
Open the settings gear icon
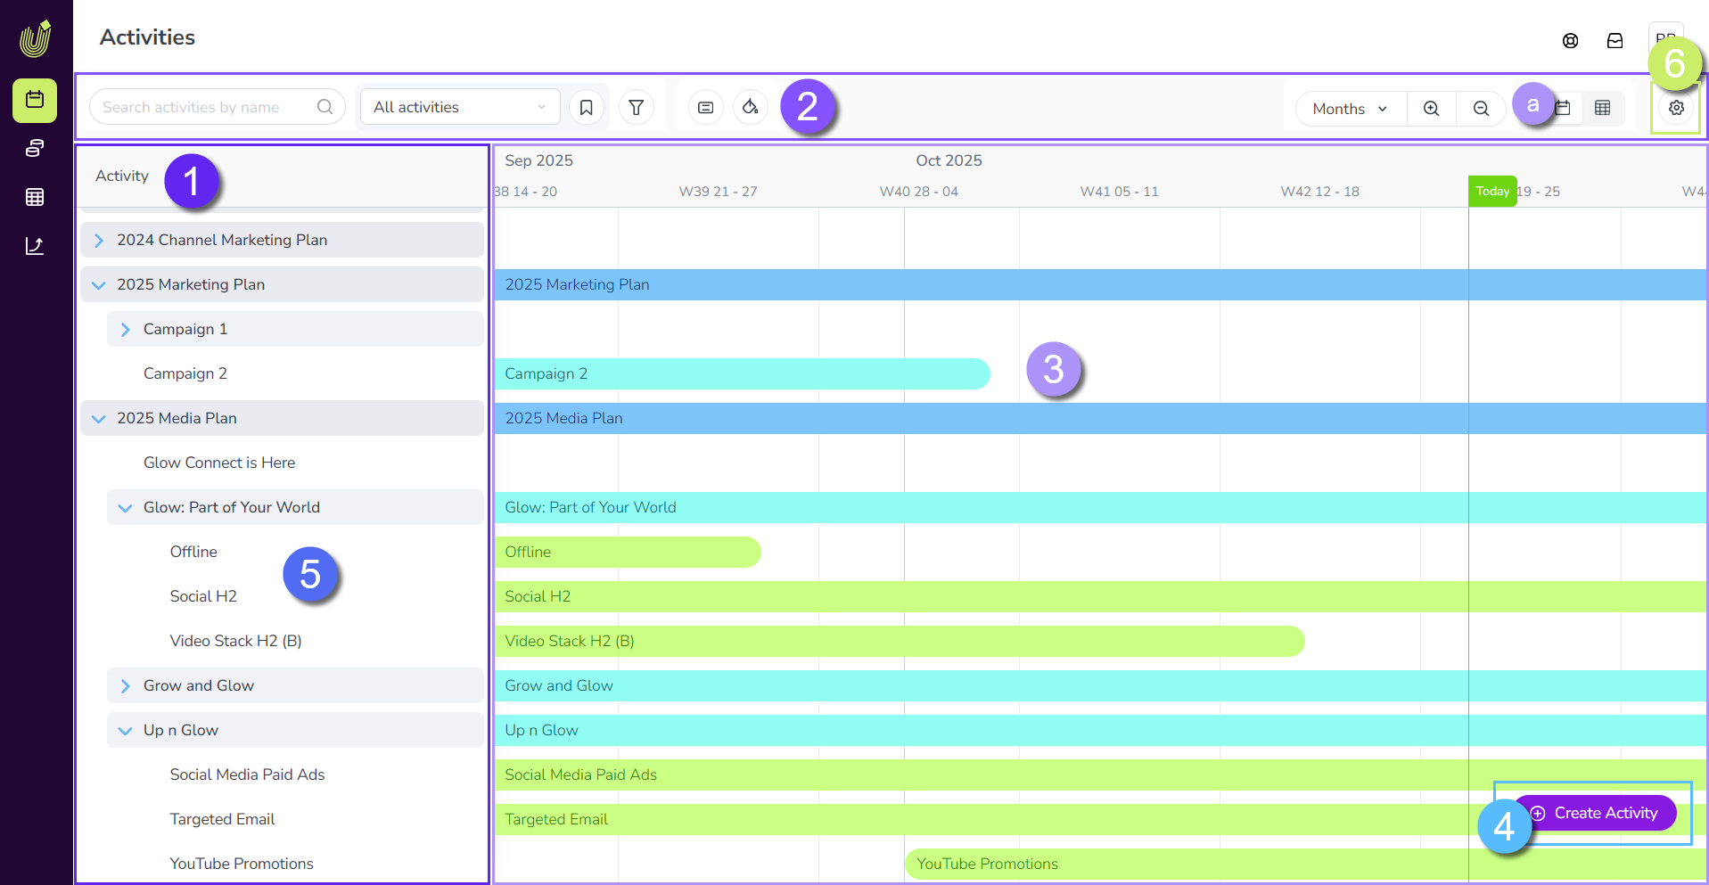[x=1676, y=108]
